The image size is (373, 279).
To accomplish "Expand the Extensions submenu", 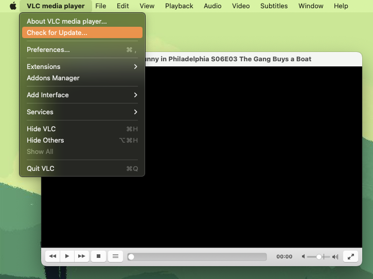I will click(x=82, y=66).
